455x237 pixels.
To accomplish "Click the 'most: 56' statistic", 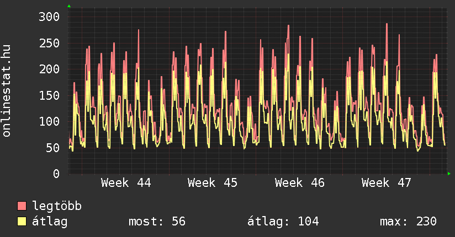I will (157, 222).
